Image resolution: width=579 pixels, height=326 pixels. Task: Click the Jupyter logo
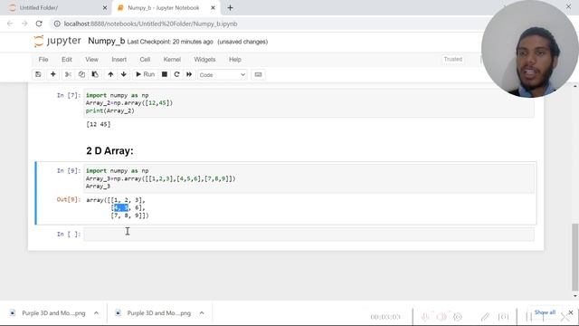click(57, 41)
